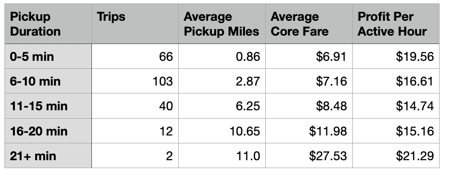This screenshot has height=178, width=449.
Task: Select the Average Core Fare header
Action: coord(309,24)
